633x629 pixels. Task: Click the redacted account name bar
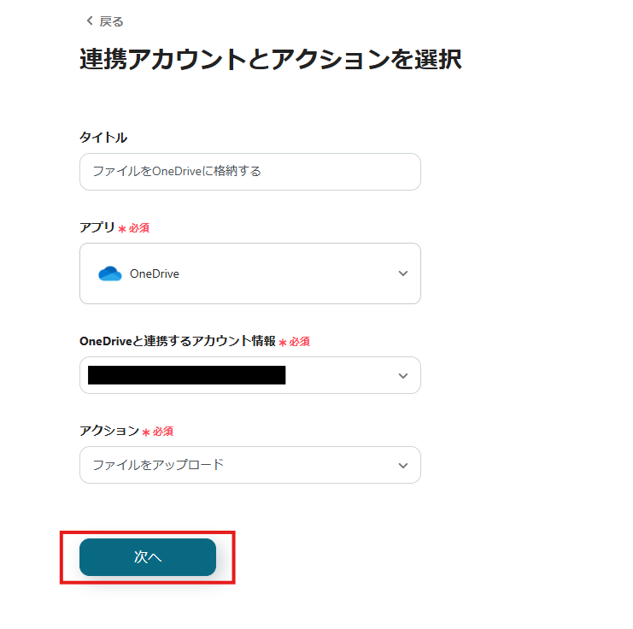click(186, 375)
